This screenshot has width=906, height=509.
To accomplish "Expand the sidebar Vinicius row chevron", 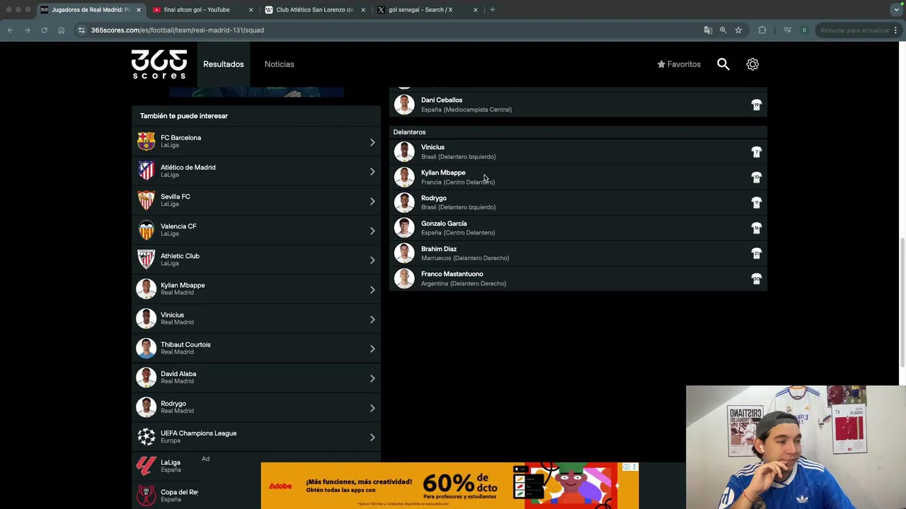I will [372, 320].
